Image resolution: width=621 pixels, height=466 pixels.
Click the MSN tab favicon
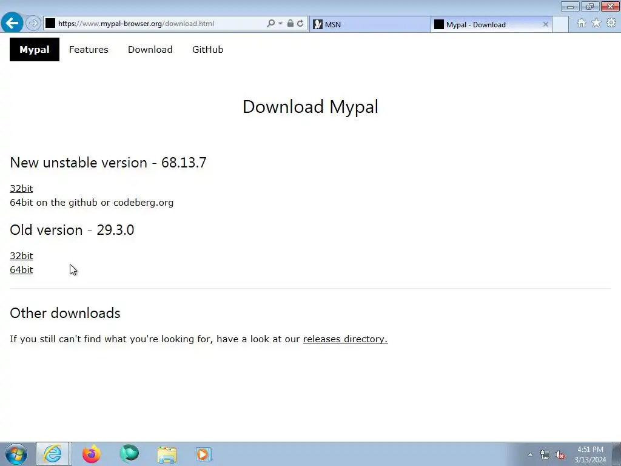pos(318,24)
